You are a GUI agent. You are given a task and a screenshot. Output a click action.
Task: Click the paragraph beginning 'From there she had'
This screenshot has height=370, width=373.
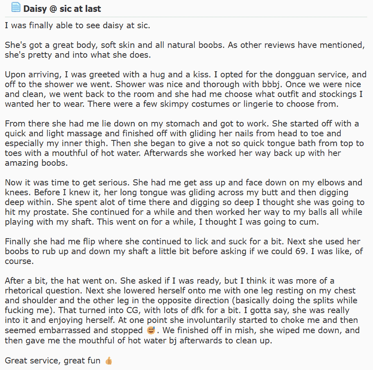184,143
